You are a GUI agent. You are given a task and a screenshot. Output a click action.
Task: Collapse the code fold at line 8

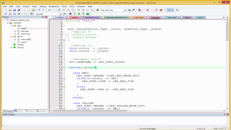point(64,40)
